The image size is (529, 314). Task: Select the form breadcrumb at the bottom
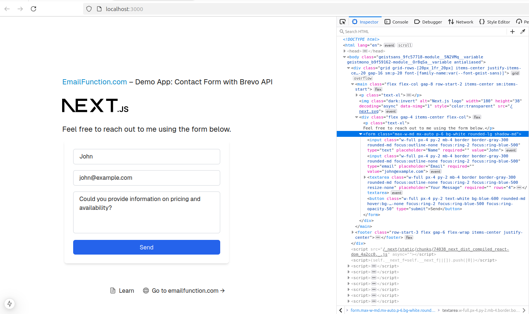click(393, 310)
